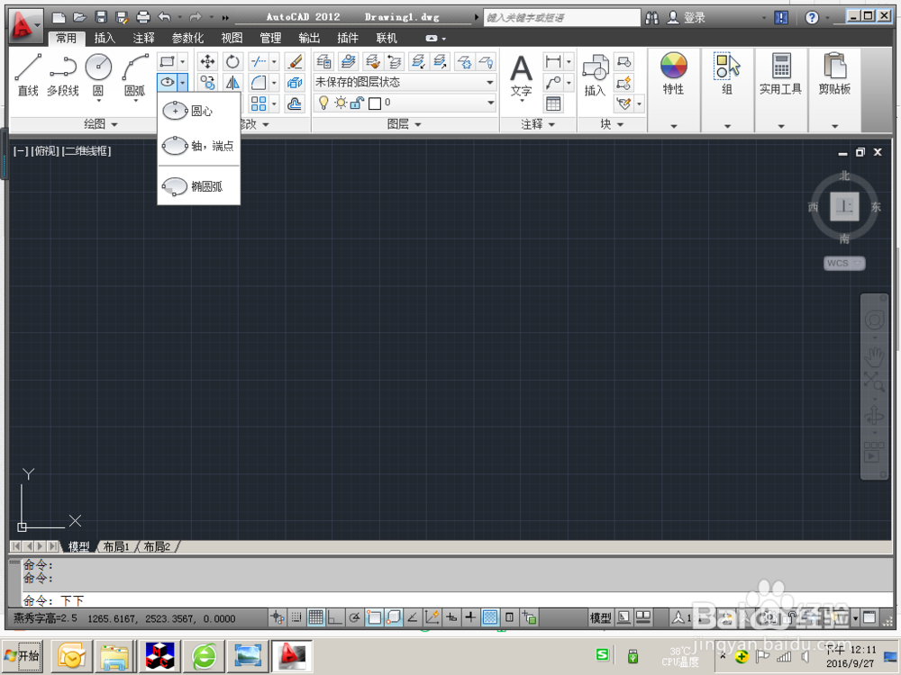This screenshot has height=675, width=901.
Task: Click the layer color swatch box
Action: (x=375, y=103)
